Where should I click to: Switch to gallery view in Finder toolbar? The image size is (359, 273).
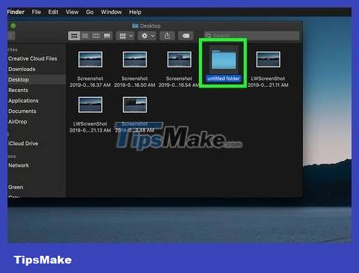pyautogui.click(x=107, y=36)
